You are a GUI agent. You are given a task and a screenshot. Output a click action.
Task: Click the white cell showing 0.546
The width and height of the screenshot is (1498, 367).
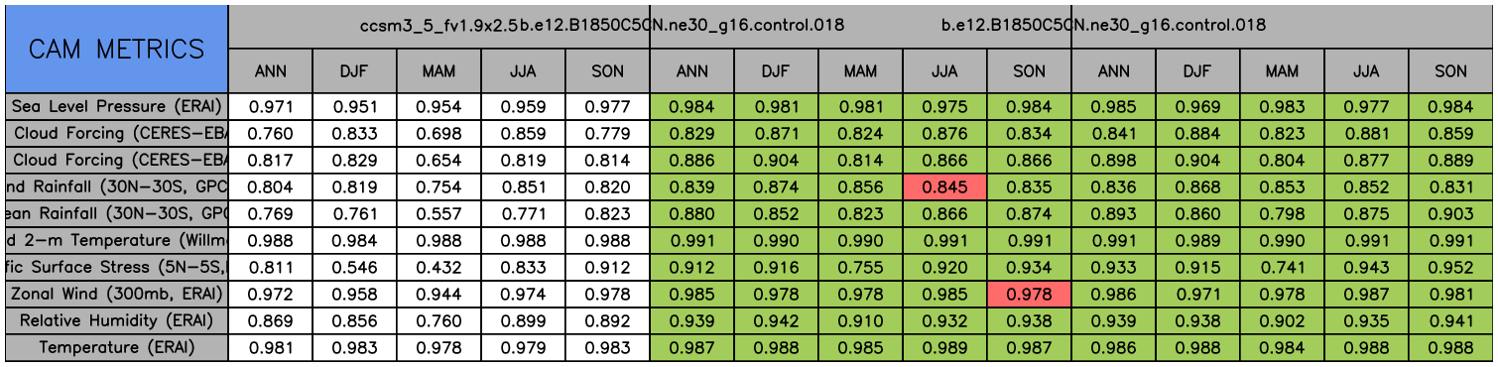(x=355, y=267)
